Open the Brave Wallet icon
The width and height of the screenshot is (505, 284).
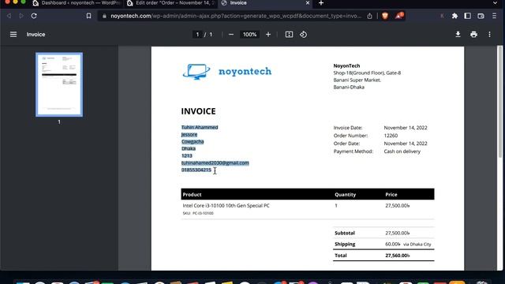pos(481,16)
